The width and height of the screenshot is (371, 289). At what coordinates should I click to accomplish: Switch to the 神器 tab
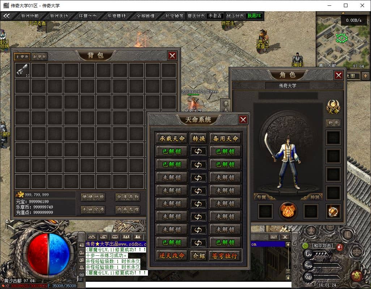[x=315, y=197]
